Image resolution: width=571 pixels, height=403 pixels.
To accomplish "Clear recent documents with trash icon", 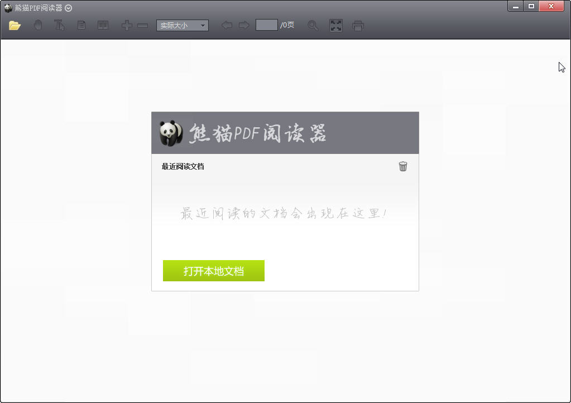I will [x=403, y=166].
